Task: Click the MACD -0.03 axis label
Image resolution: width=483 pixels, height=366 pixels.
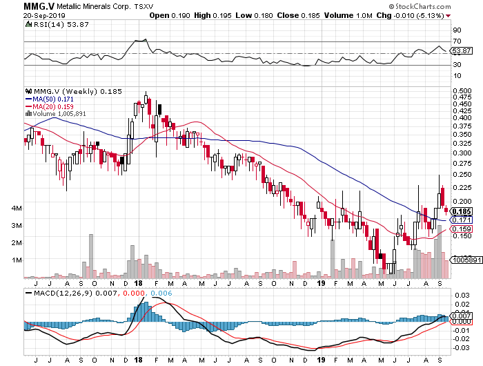Action: pos(461,348)
